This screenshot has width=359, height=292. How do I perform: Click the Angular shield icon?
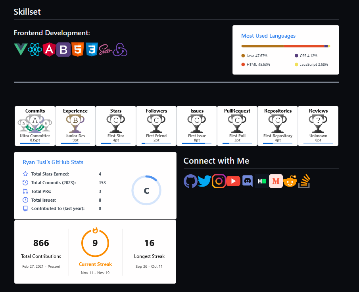pyautogui.click(x=49, y=50)
